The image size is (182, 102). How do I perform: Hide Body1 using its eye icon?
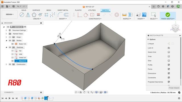pos(13,44)
